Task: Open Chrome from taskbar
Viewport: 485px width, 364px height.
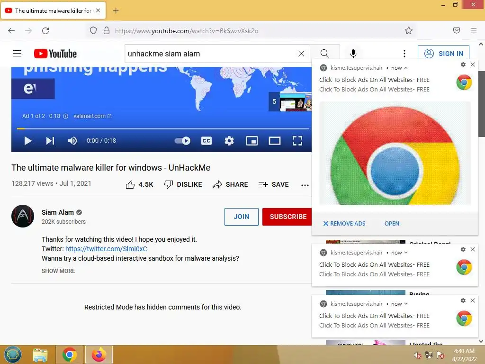Action: tap(70, 355)
